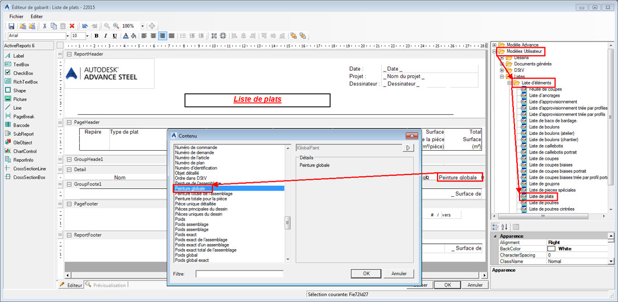The width and height of the screenshot is (618, 302).
Task: Collapse the ReportHeader section
Action: click(69, 54)
